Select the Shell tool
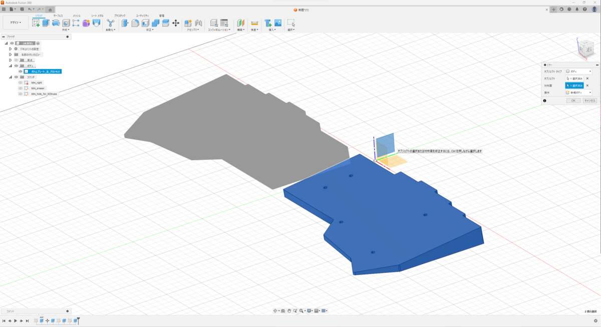Screen dimensions: 601x327 [x=145, y=23]
